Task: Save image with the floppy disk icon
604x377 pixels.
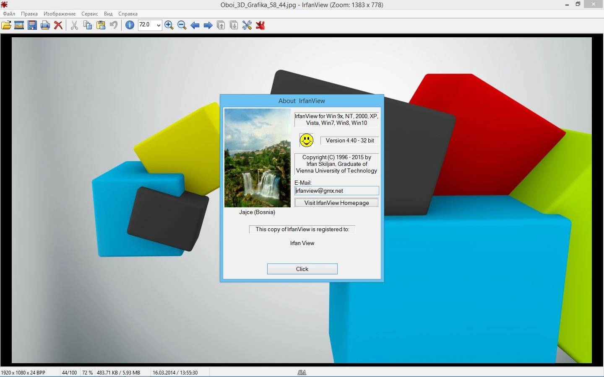Action: point(32,25)
